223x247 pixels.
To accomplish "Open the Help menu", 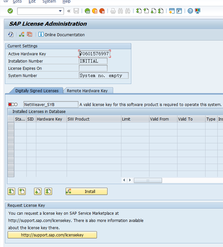I will coord(66,2).
